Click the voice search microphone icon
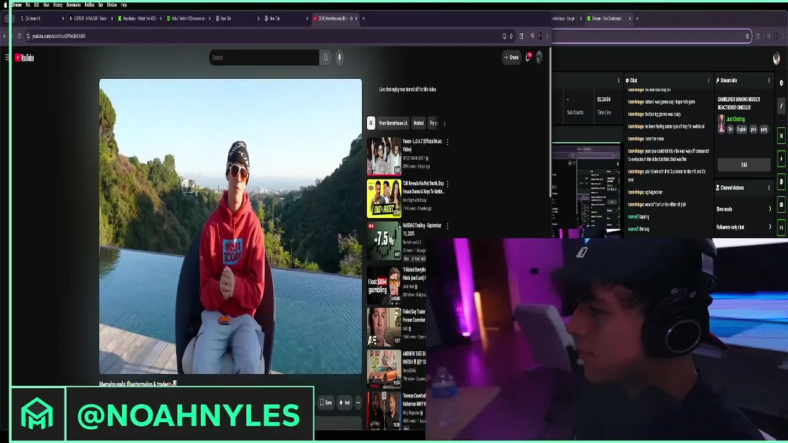The width and height of the screenshot is (788, 443). pos(339,58)
